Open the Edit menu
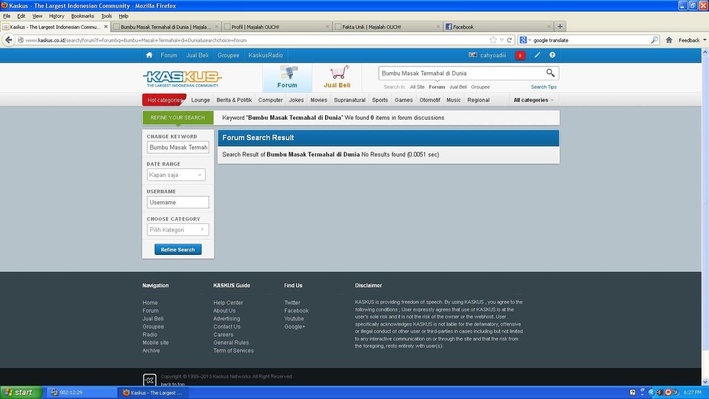The image size is (709, 399). click(21, 16)
